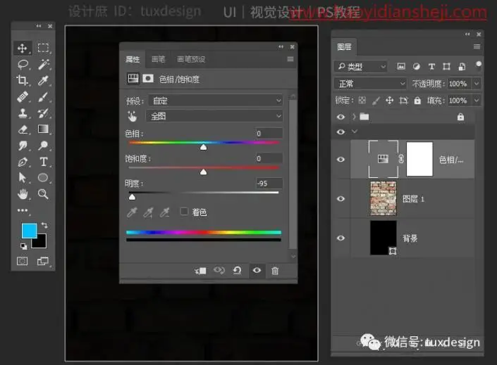
Task: Click the saturation slider handle
Action: point(204,172)
